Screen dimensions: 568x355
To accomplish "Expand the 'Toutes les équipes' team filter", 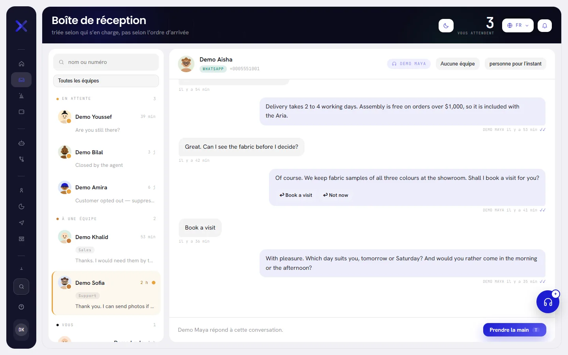I will tap(106, 81).
